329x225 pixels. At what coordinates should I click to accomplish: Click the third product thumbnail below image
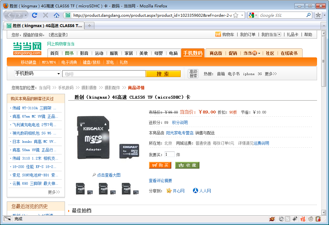(x=130, y=189)
